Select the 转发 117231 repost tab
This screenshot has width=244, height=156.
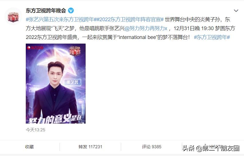click(90, 147)
